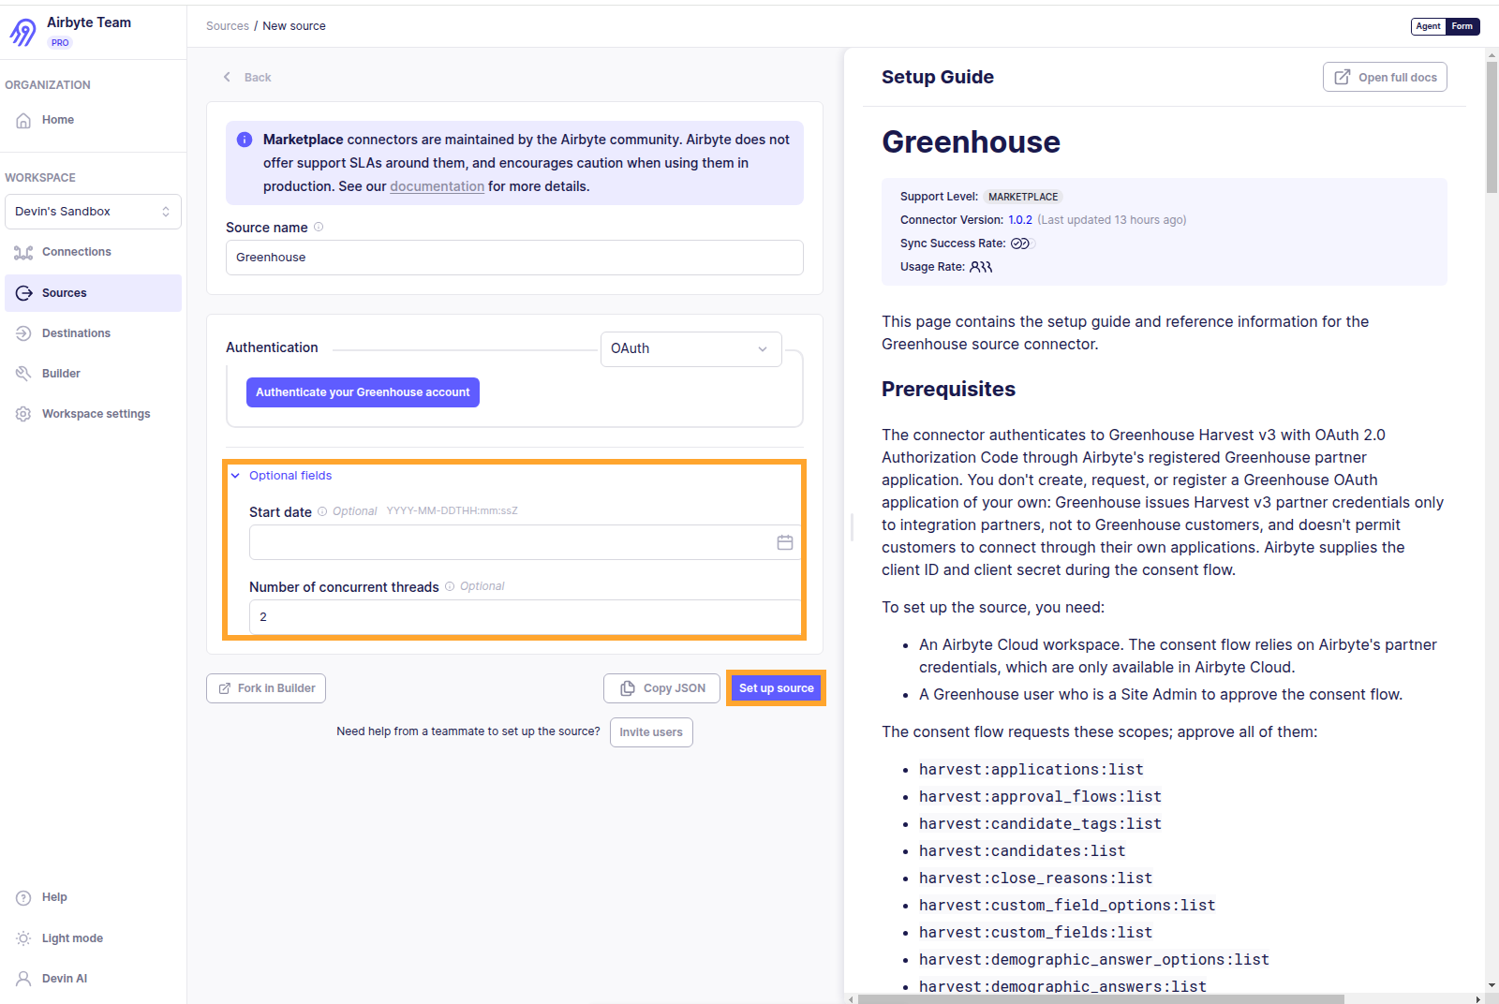Click the MARKETPLACE support level badge
Screen dimensions: 1499x1004
pos(1023,197)
